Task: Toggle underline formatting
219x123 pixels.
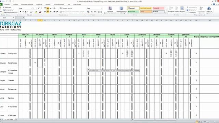Action: 26,12
